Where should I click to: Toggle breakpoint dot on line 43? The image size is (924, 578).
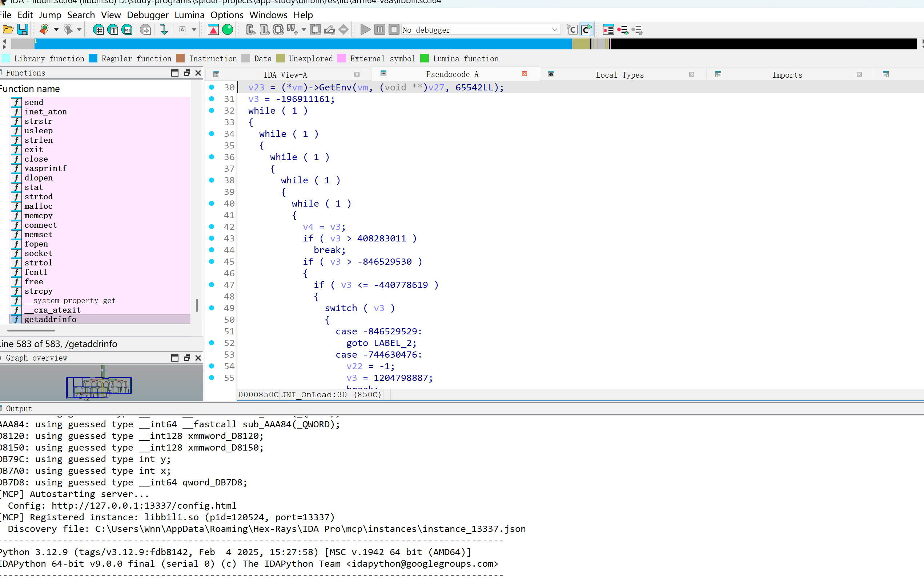click(x=212, y=238)
